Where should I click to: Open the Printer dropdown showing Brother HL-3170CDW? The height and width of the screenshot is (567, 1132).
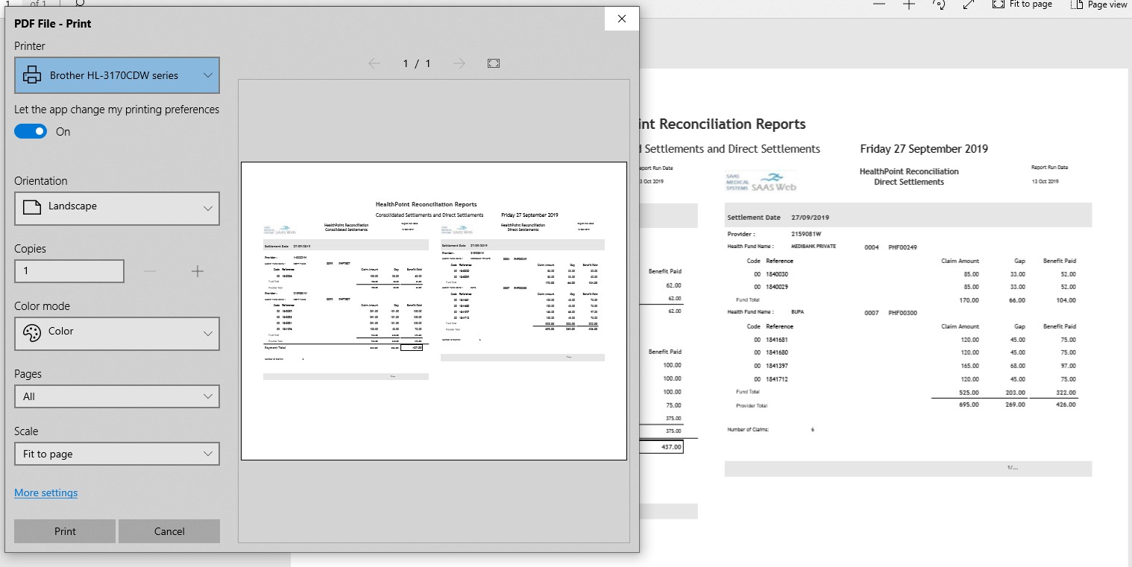(x=117, y=75)
